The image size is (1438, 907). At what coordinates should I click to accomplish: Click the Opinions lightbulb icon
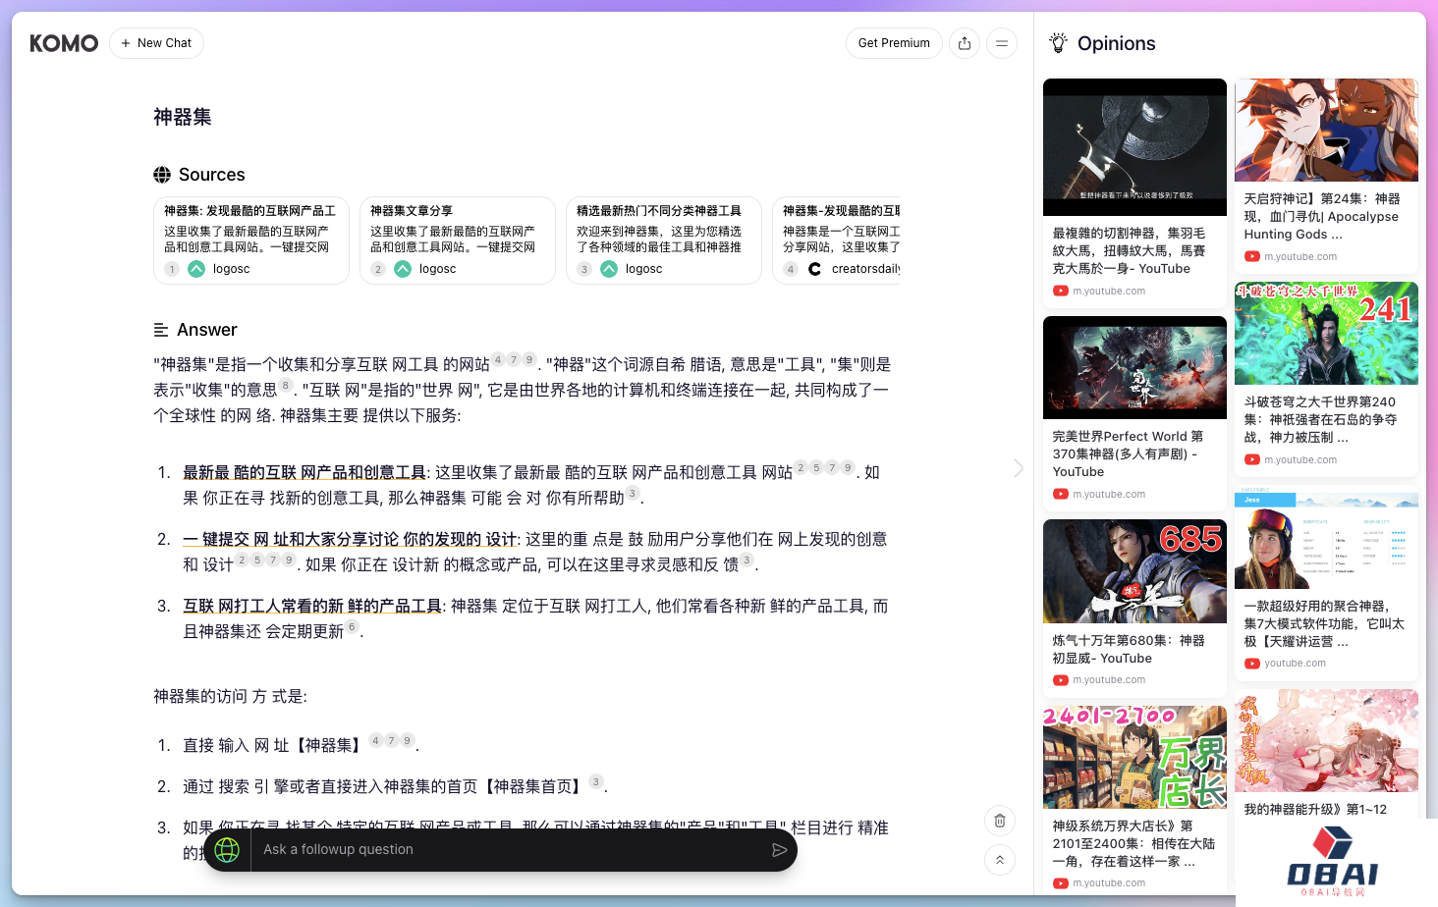(1058, 43)
